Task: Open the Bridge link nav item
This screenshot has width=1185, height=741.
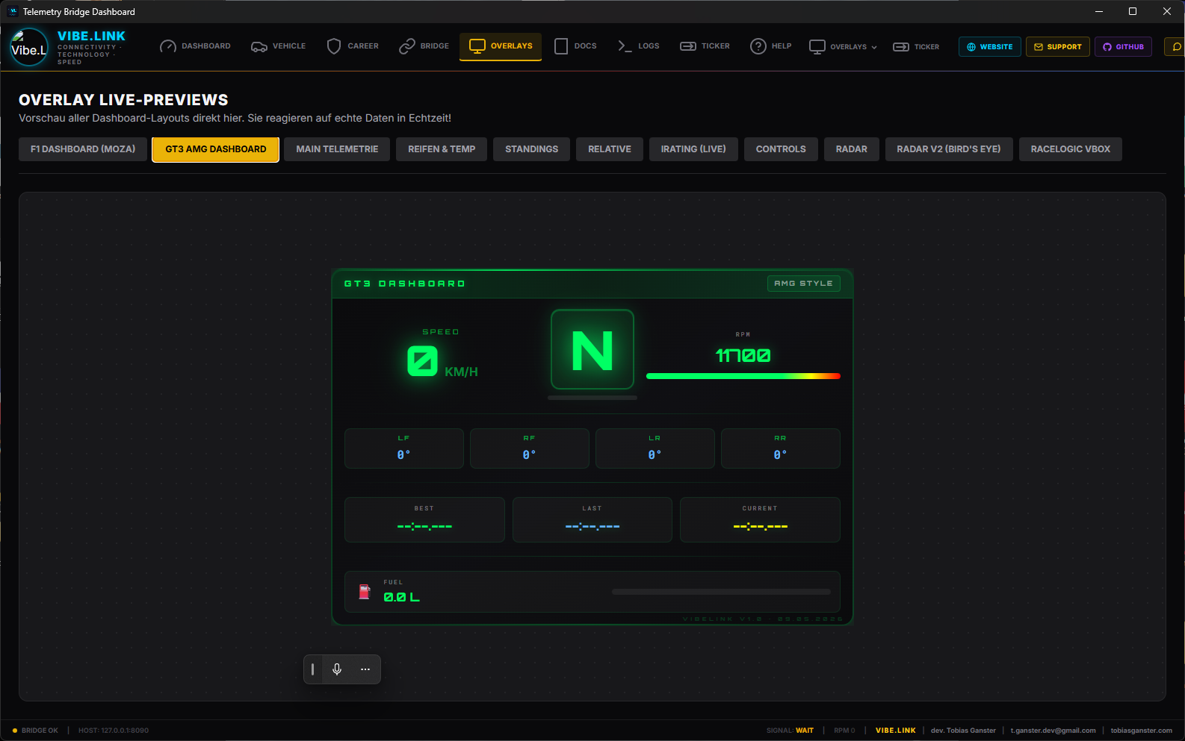Action: pyautogui.click(x=424, y=46)
